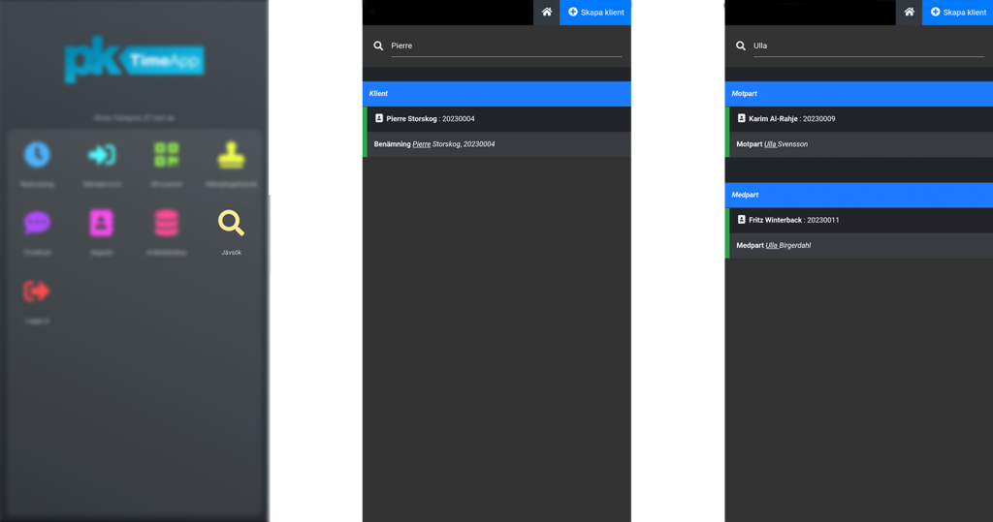Click the yellow stamp icon
Image resolution: width=993 pixels, height=522 pixels.
point(231,155)
